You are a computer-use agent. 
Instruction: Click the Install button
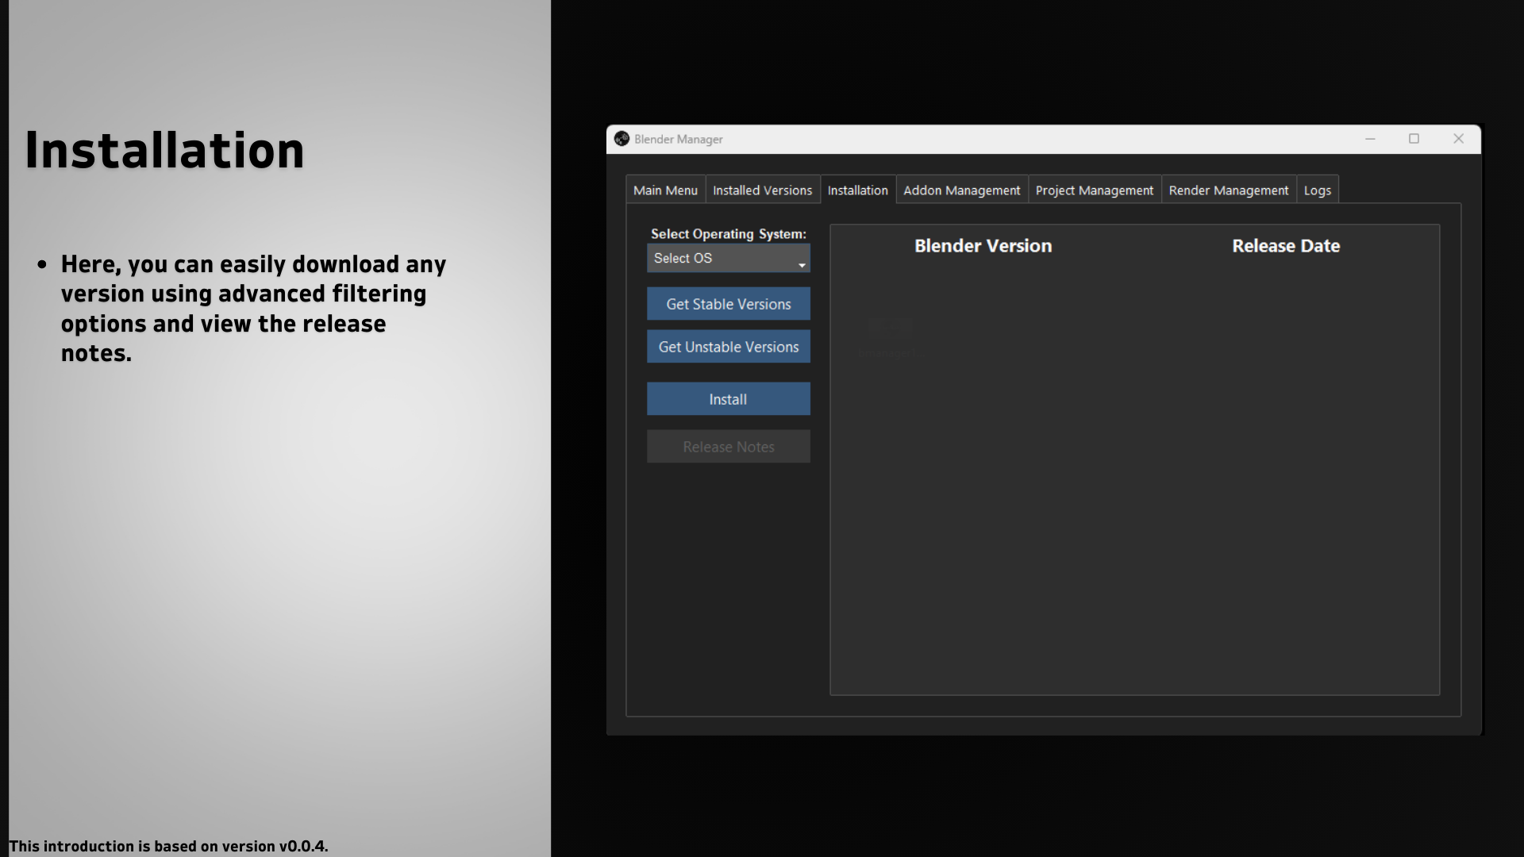(x=728, y=399)
